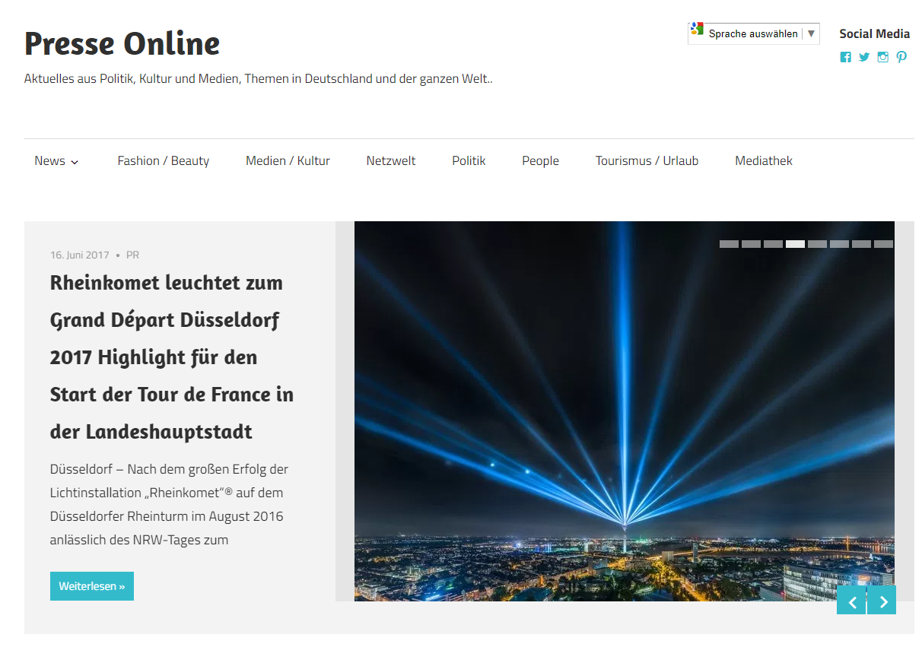This screenshot has width=922, height=647.
Task: Select the Politik menu item
Action: (469, 160)
